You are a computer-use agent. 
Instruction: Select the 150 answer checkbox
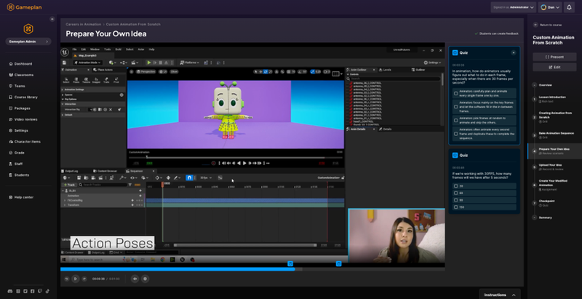456,207
